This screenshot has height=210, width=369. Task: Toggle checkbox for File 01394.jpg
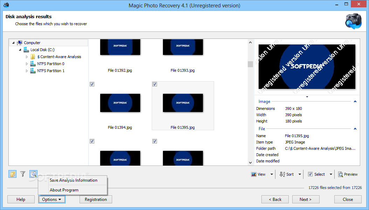point(92,84)
